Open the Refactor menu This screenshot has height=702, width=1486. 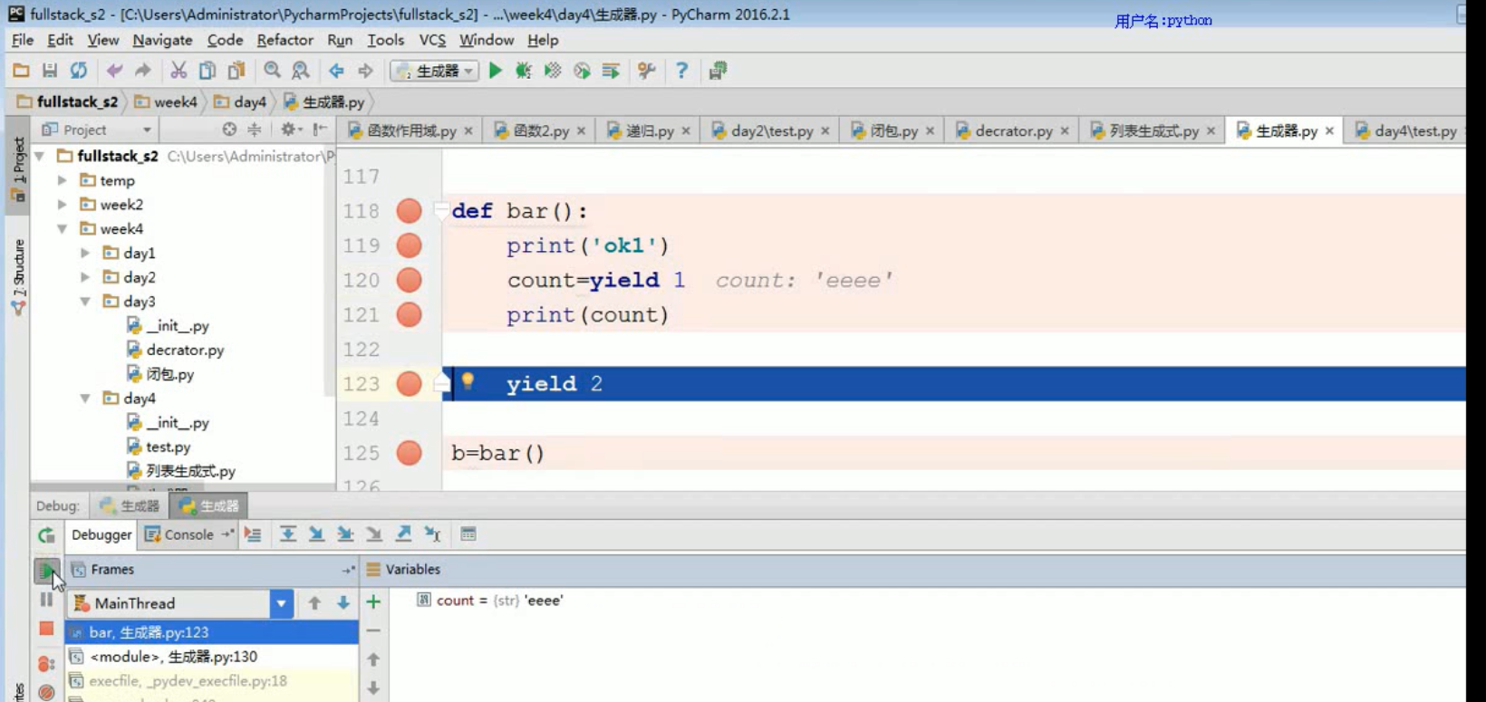coord(285,40)
